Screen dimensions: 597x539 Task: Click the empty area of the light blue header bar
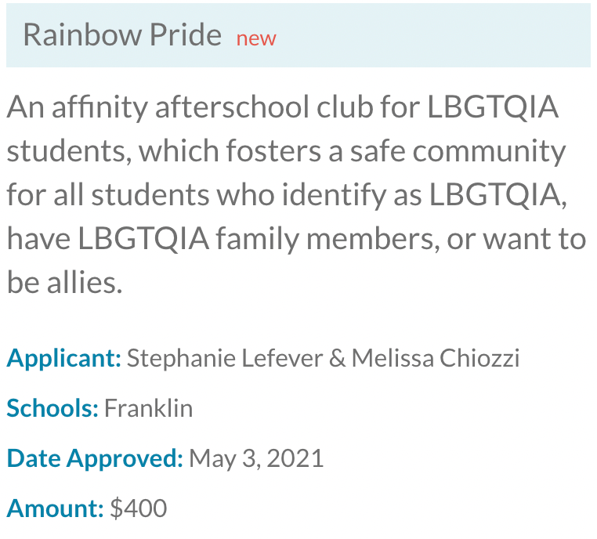coord(434,35)
